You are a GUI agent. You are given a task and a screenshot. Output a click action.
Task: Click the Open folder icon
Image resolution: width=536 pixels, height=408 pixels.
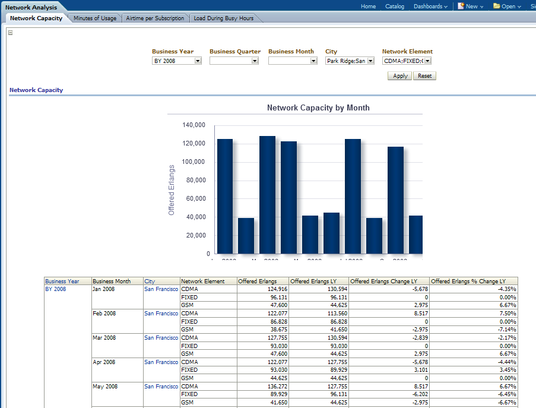coord(497,6)
